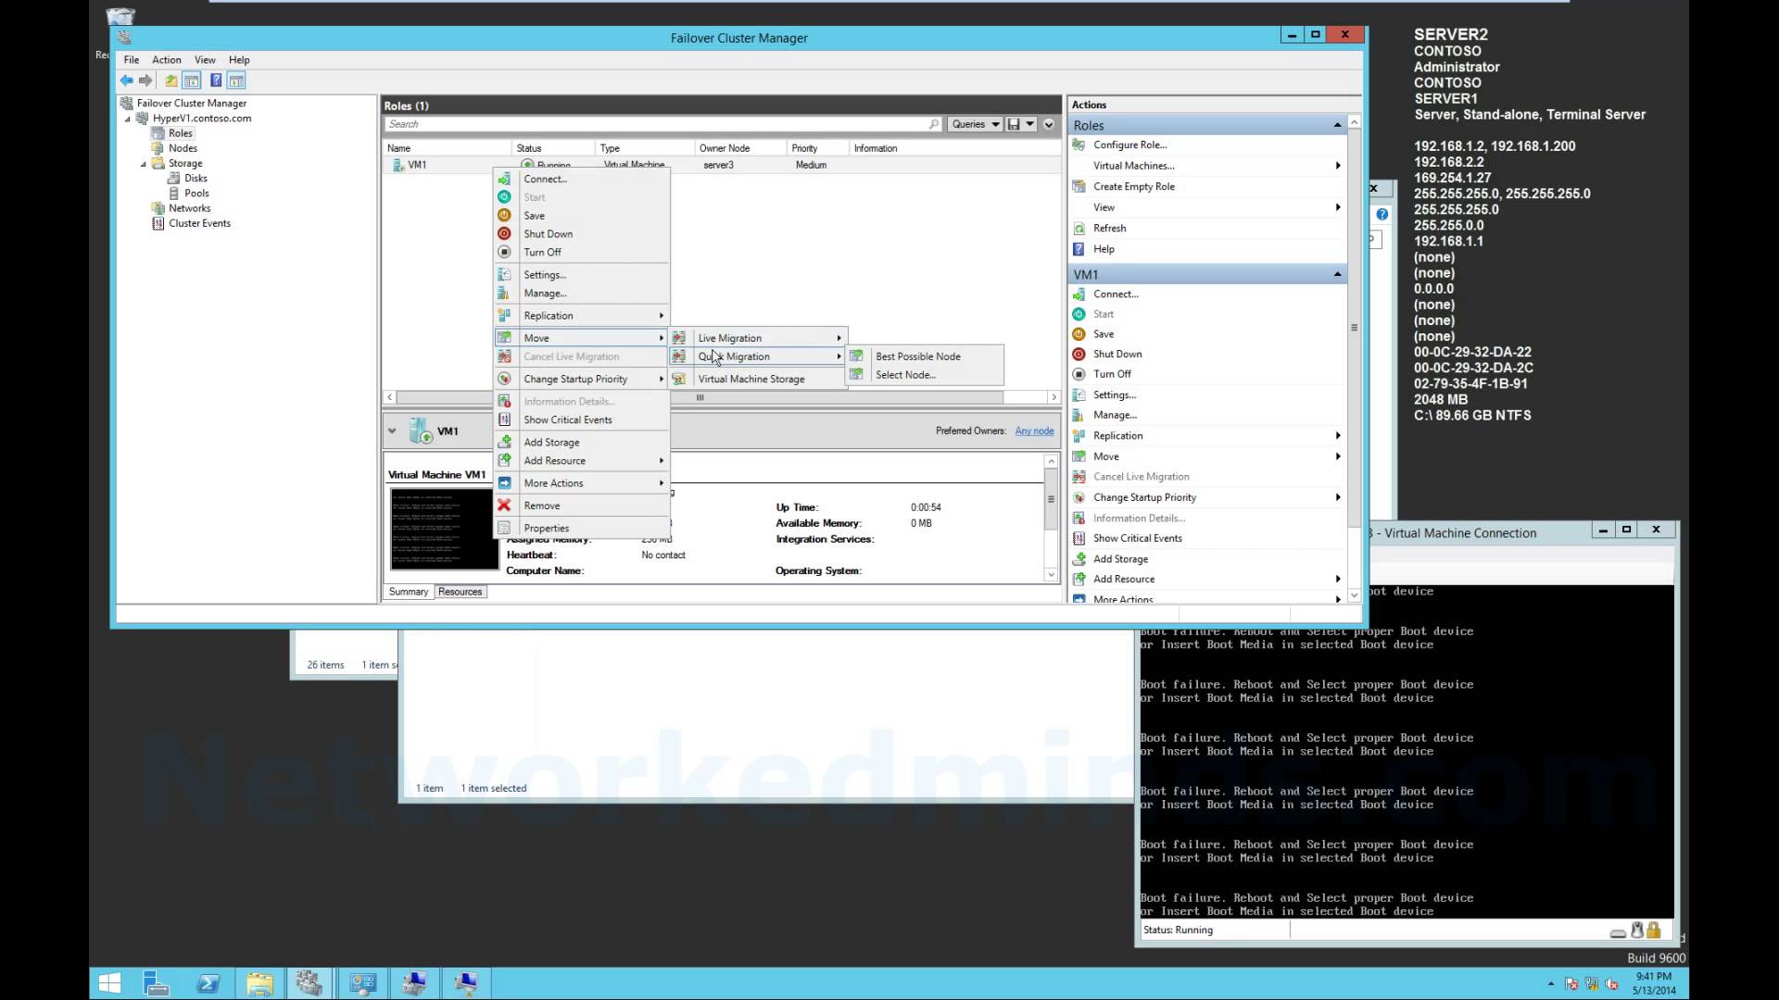Sort roles by Priority column header
This screenshot has width=1779, height=1000.
pyautogui.click(x=817, y=148)
